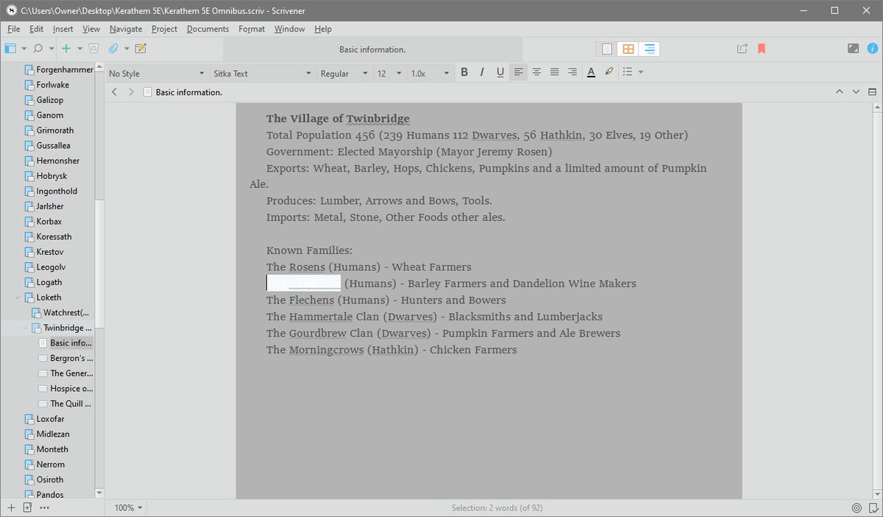Open document targets circle icon

click(x=857, y=507)
